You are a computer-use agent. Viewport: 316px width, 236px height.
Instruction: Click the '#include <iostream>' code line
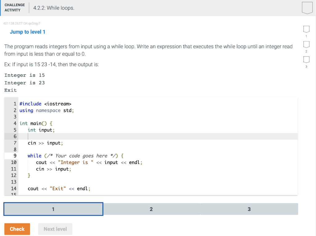click(45, 104)
